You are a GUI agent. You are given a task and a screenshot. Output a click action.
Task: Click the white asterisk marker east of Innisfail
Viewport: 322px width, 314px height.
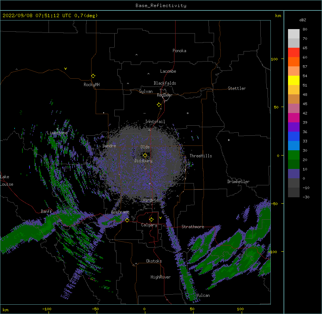[x=188, y=113]
